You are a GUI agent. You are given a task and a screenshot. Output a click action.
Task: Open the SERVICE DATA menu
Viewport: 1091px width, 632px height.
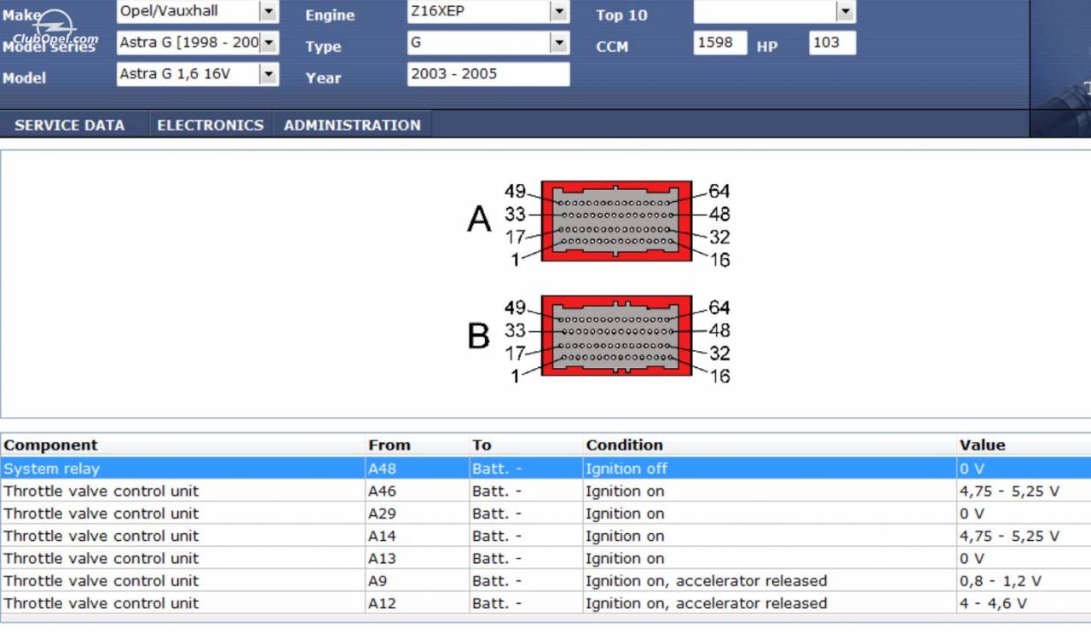coord(70,125)
